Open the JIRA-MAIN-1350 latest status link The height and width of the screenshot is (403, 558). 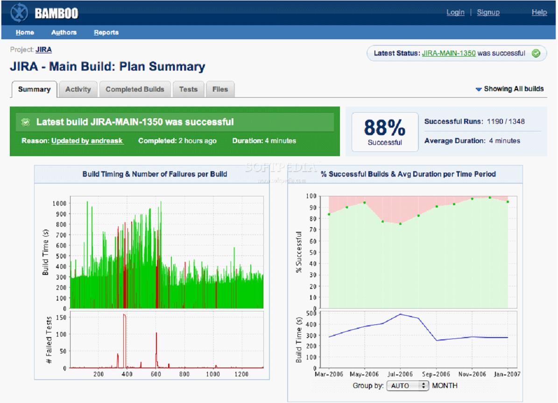[449, 53]
